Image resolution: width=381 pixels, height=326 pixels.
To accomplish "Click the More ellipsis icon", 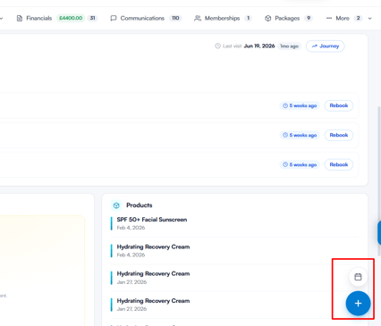I will point(329,19).
